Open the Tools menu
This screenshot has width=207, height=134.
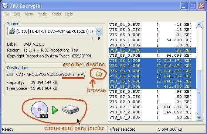(x=56, y=14)
